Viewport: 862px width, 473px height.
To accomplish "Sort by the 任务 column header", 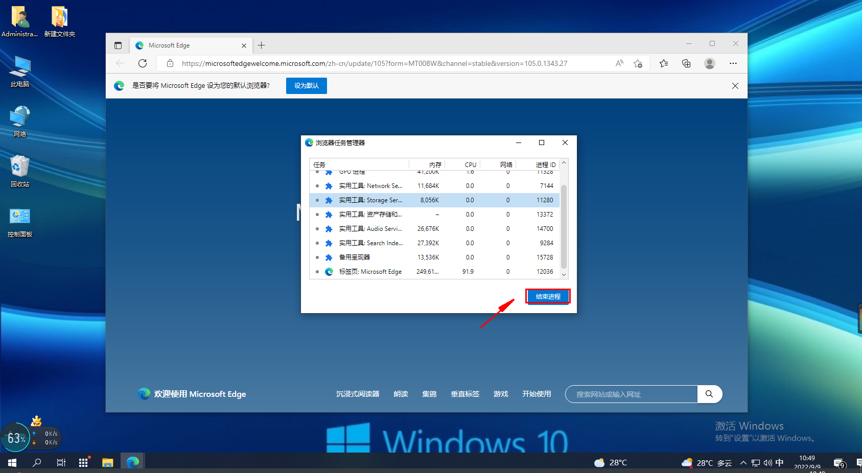I will point(359,164).
